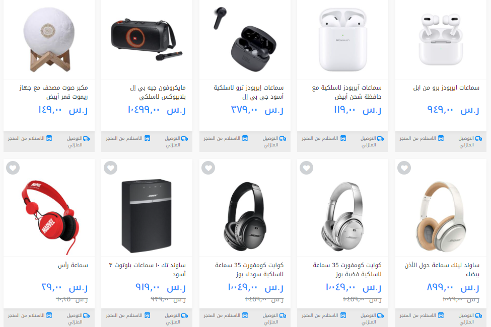Open white AirPods with charging case title

click(x=346, y=92)
